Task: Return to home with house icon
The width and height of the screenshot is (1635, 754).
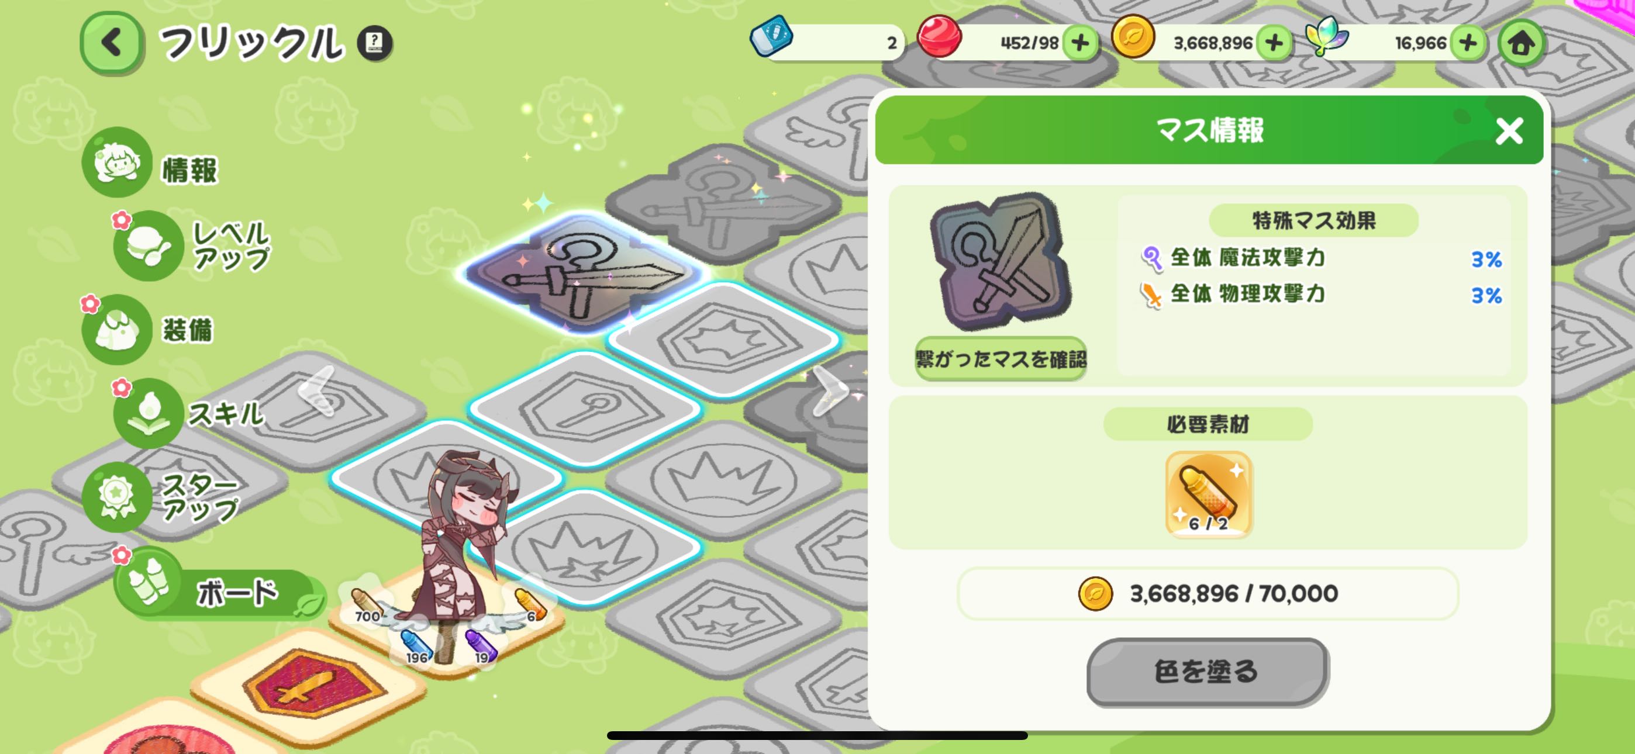Action: pyautogui.click(x=1521, y=43)
